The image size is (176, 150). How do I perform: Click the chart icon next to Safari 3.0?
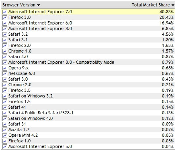coord(5,79)
